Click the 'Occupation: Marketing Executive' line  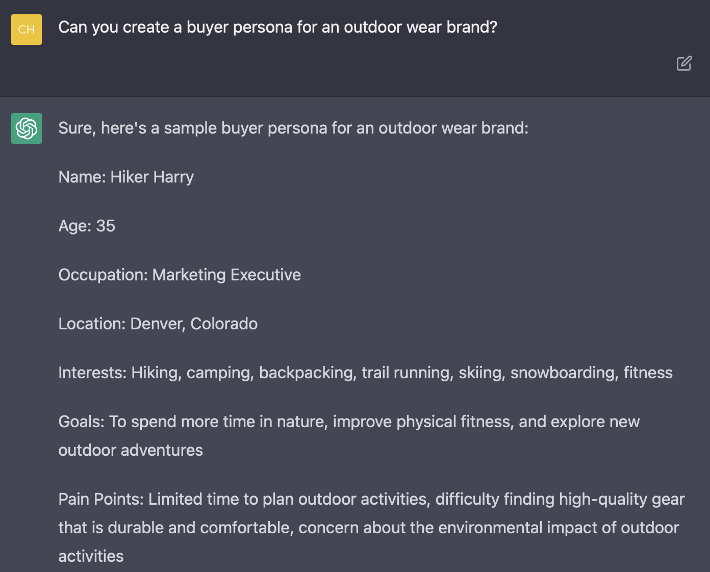coord(180,275)
